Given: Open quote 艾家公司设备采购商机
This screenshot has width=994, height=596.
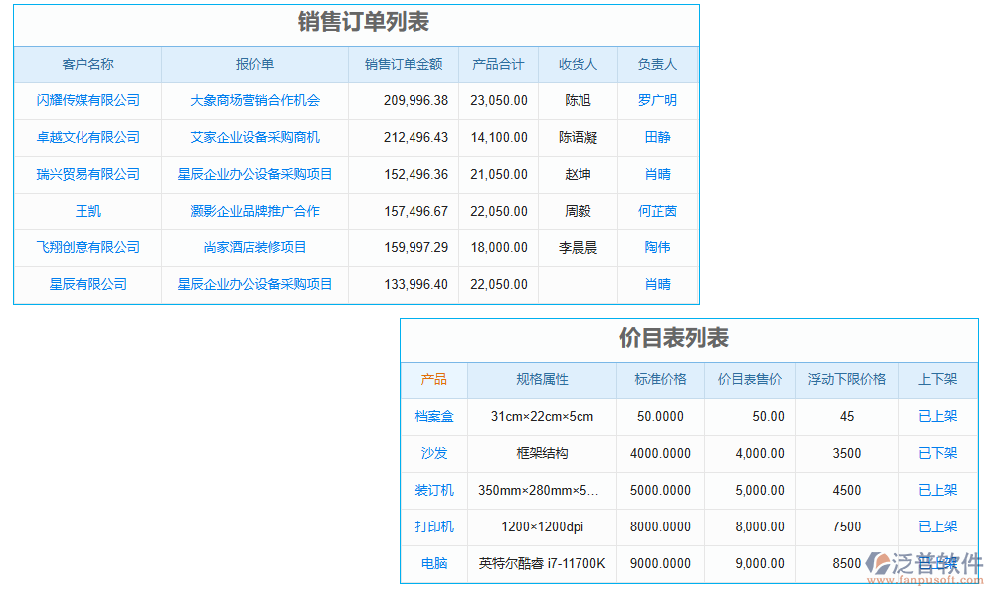Looking at the screenshot, I should pos(254,137).
